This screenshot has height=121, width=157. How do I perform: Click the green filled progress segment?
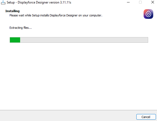15,40
